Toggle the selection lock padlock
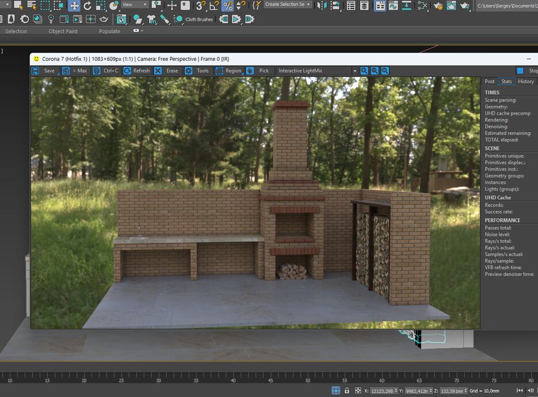This screenshot has width=538, height=397. pos(346,391)
